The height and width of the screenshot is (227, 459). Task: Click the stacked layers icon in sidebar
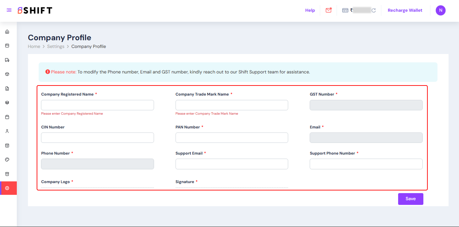point(7,103)
